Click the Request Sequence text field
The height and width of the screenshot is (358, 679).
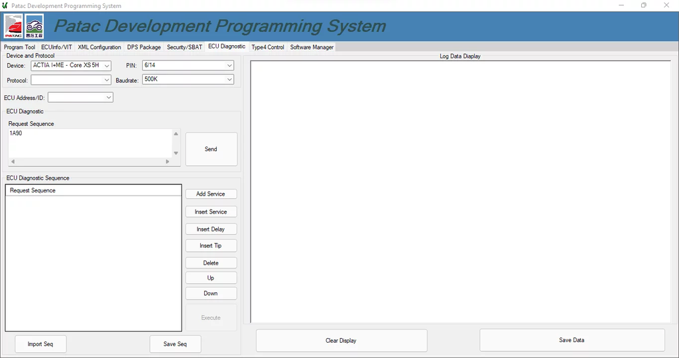point(90,143)
